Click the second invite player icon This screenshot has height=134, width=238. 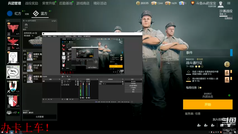[x=206, y=125]
